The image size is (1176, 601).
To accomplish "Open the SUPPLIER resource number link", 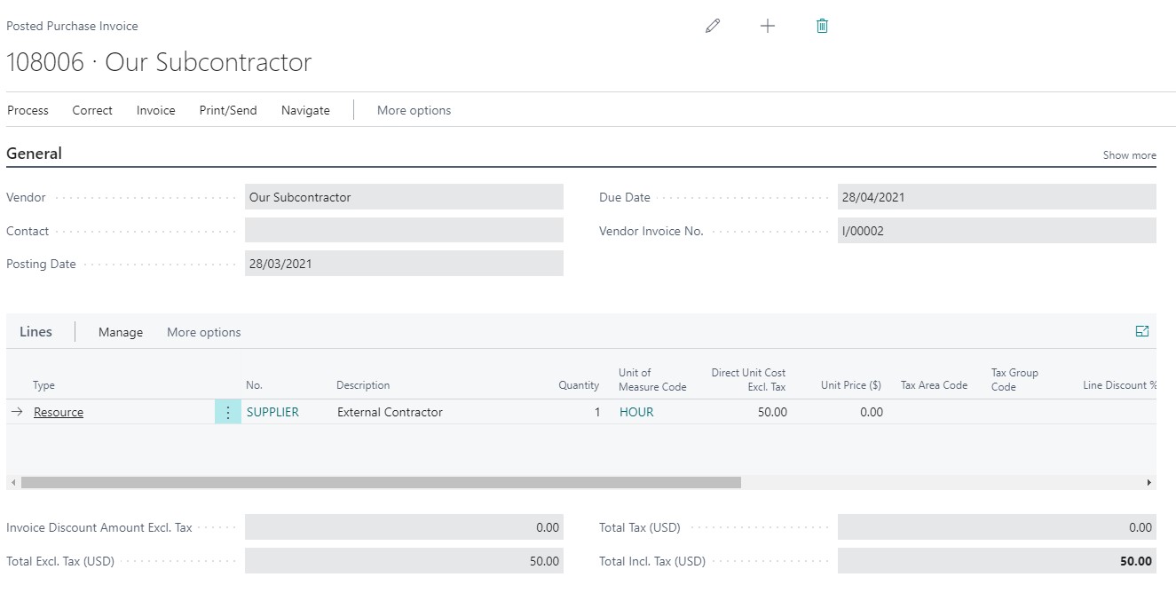I will pyautogui.click(x=272, y=412).
